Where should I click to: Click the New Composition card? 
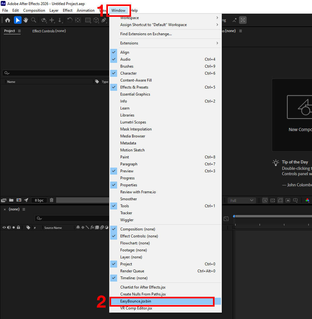[292, 115]
